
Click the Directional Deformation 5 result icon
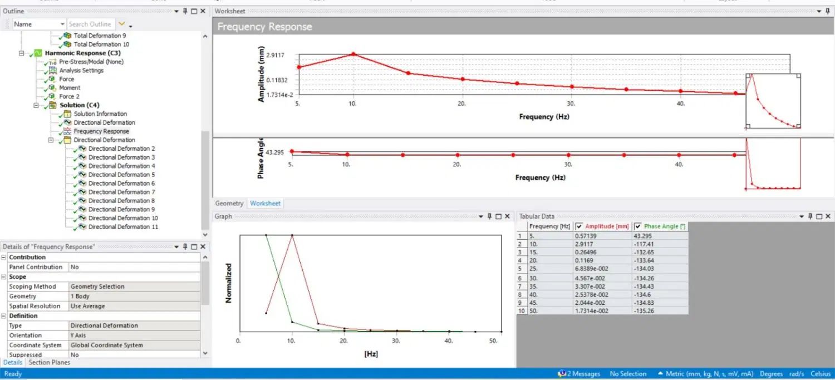(82, 175)
